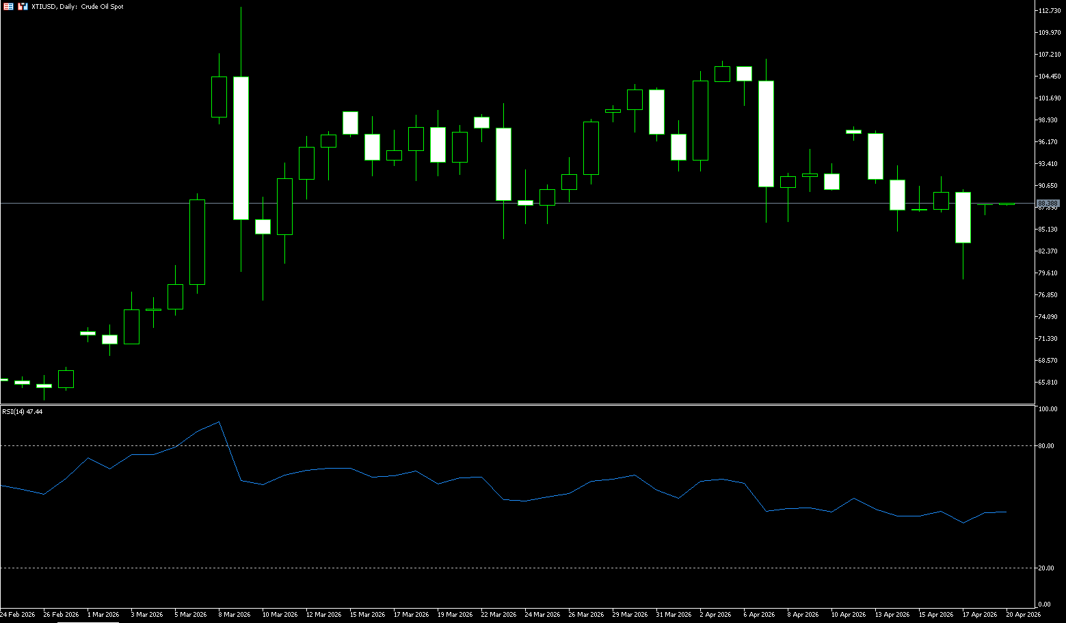
Task: Click the RSI 20.00 level label
Action: pos(1045,568)
